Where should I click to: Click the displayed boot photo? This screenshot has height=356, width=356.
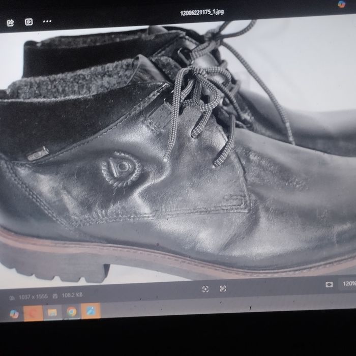[178, 152]
